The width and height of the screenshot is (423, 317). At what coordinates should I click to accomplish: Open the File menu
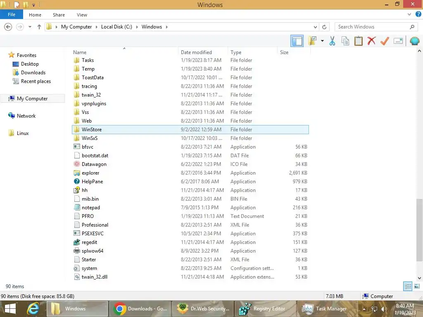(x=11, y=14)
